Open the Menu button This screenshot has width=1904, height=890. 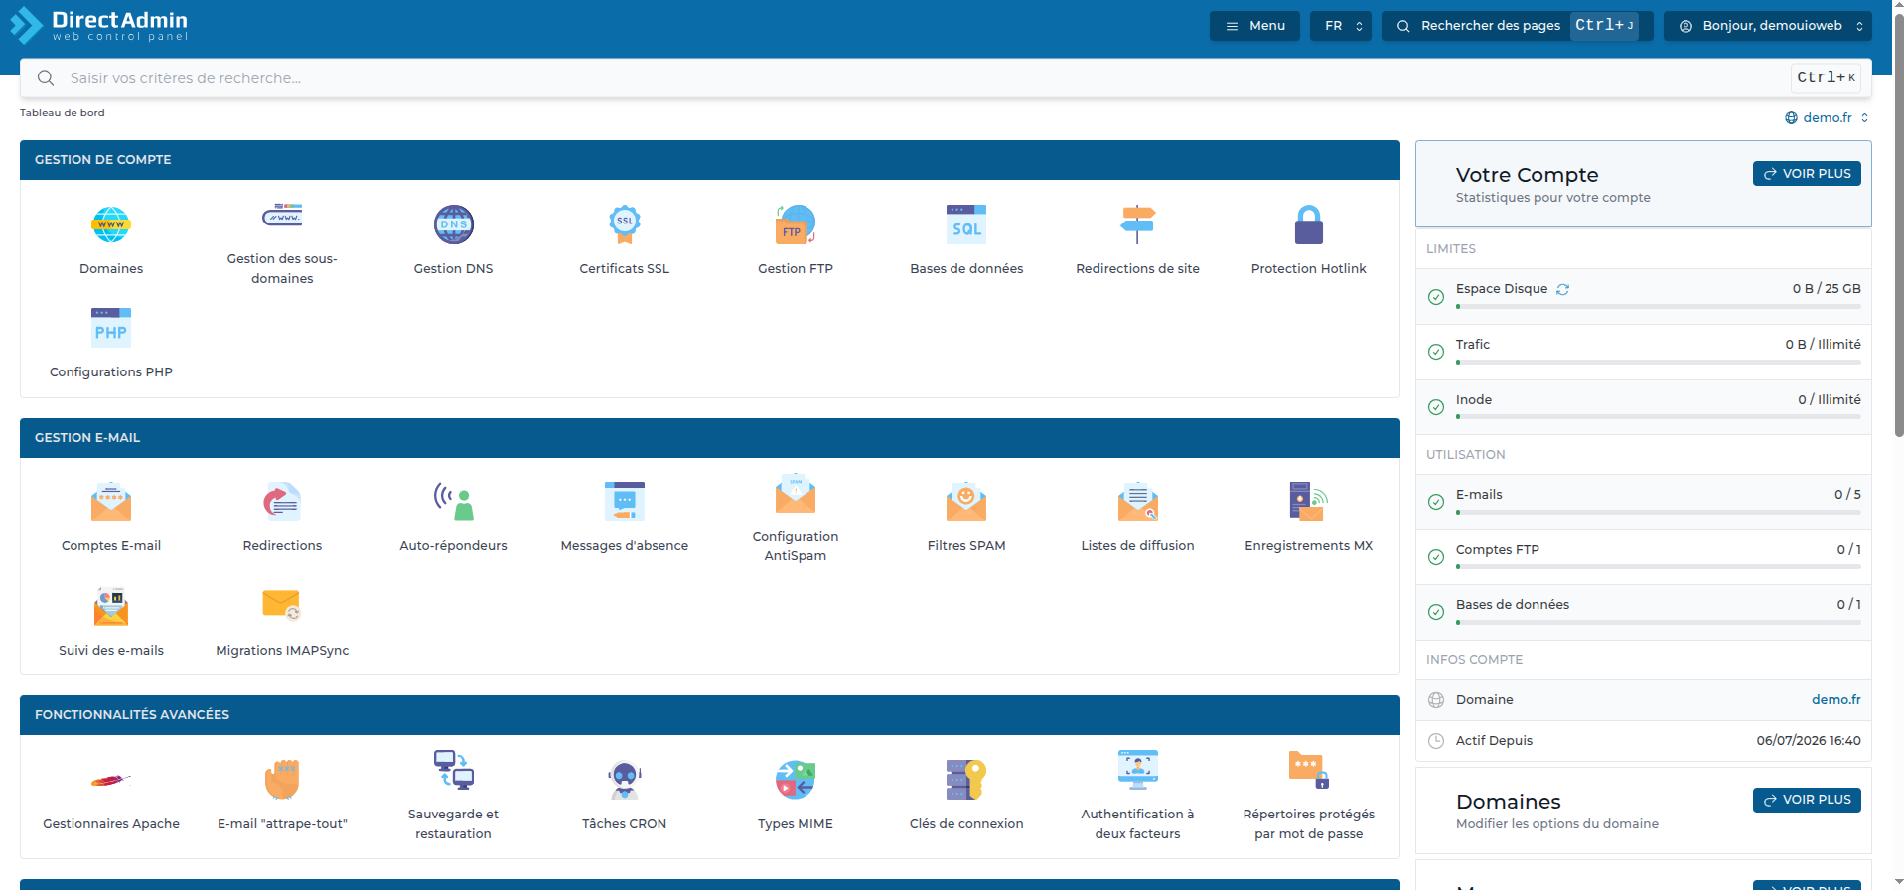(x=1254, y=26)
